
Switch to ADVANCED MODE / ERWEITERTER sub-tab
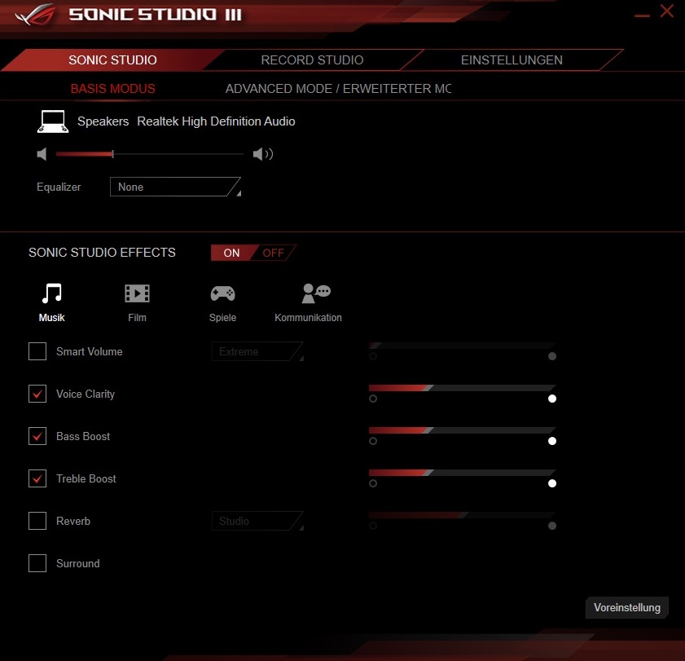338,89
